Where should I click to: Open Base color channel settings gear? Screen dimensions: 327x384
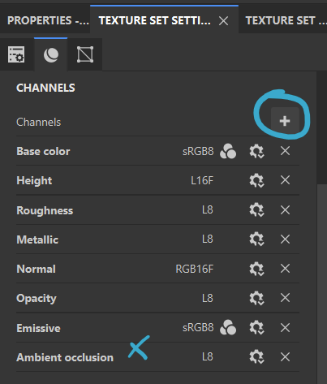[x=256, y=151]
